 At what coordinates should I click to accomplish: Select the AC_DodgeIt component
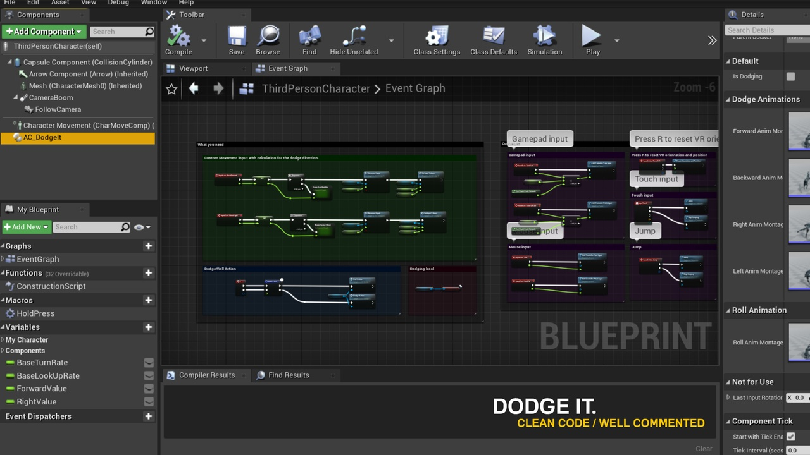[78, 138]
